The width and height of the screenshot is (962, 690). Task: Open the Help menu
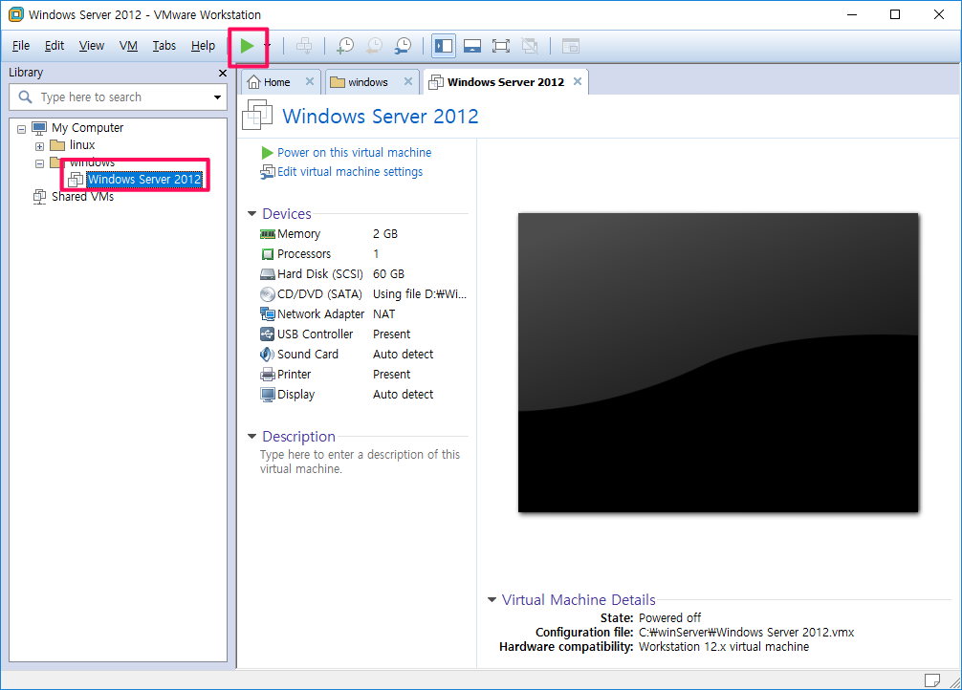pos(203,46)
